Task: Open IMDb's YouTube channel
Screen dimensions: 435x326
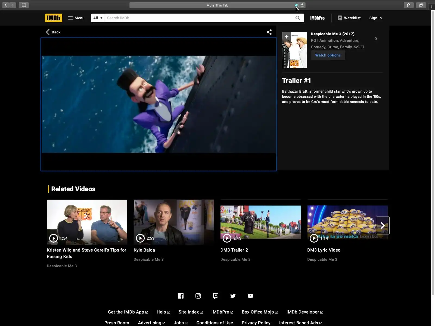Action: click(x=250, y=296)
